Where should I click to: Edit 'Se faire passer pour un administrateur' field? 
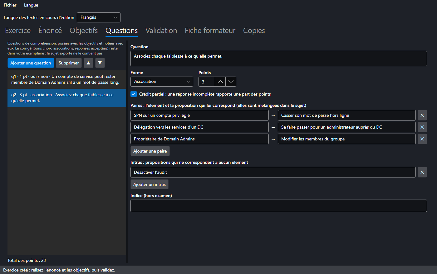(347, 127)
